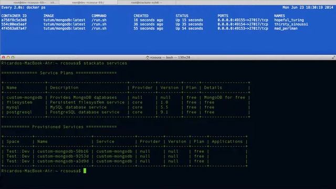
Task: Click version 9.1 in the postgresql row
Action: click(164, 112)
